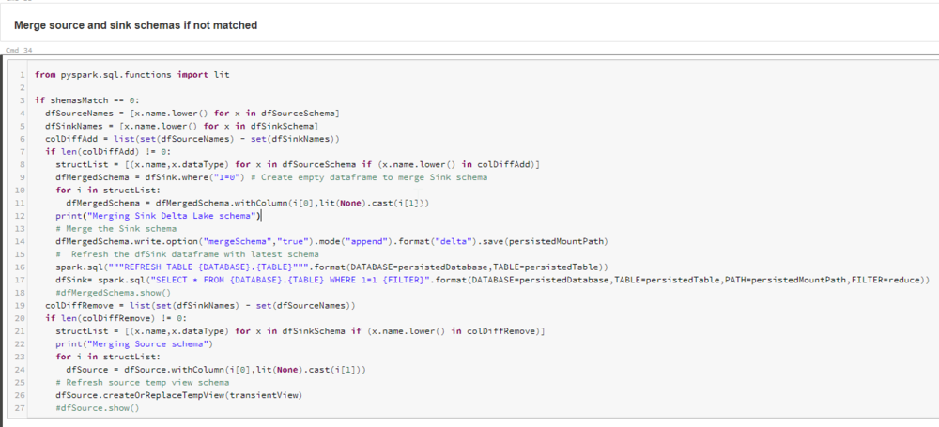Viewport: 939px width, 427px height.
Task: Click the structList line referencing colDiffAdd
Action: 298,164
